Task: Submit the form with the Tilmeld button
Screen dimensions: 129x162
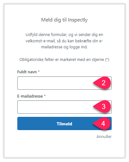Action: (x=64, y=123)
